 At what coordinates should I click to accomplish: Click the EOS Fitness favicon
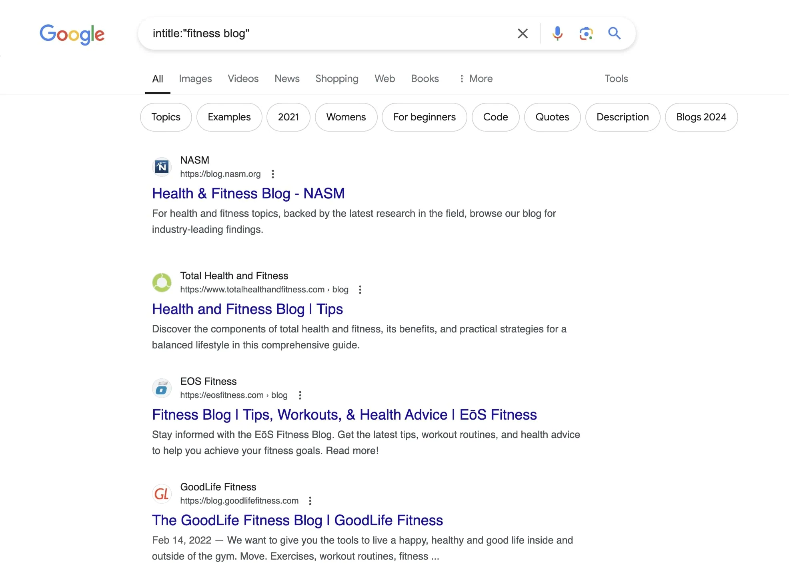coord(162,388)
